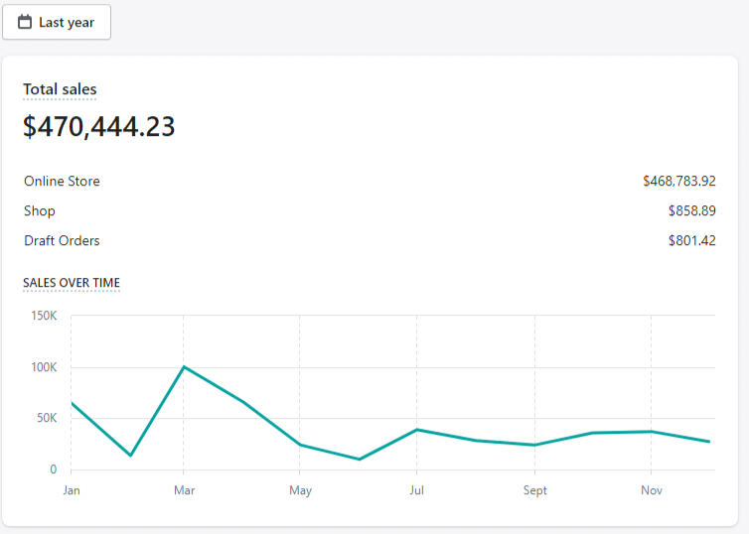Click the Nov data point on line
This screenshot has width=749, height=534.
[x=652, y=432]
